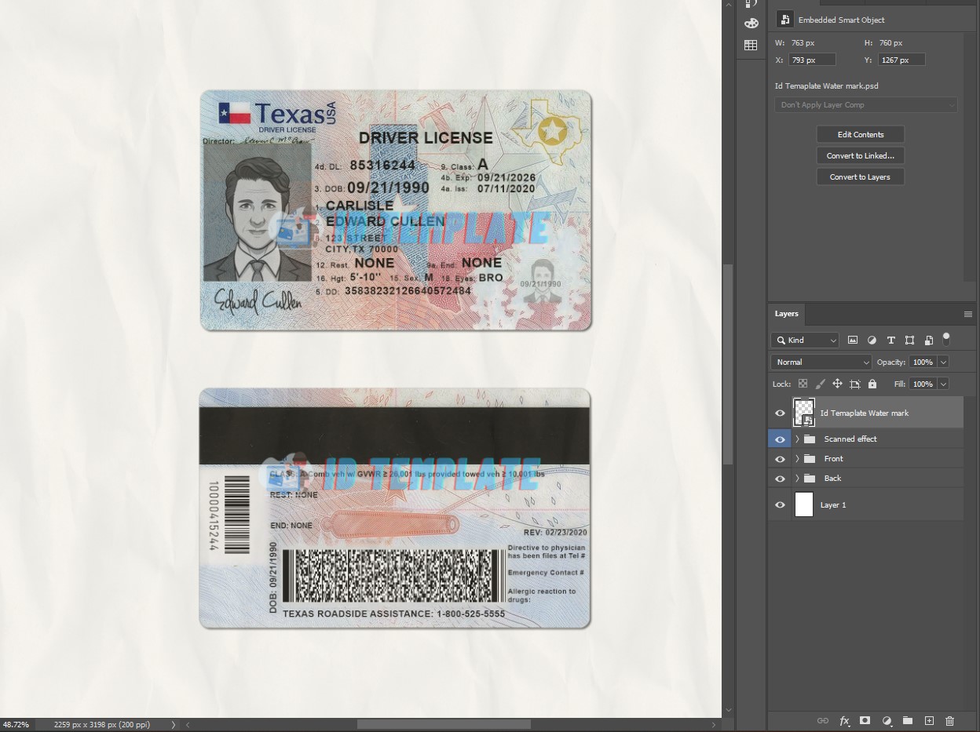Click the canvas scroll down arrow

click(728, 709)
